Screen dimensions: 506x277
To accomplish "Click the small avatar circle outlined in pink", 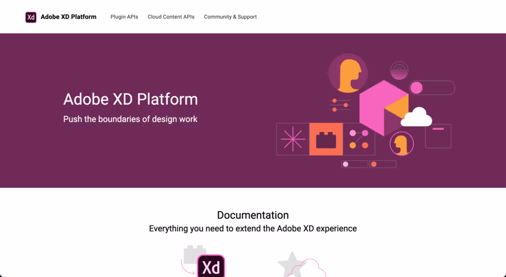I will (x=402, y=144).
